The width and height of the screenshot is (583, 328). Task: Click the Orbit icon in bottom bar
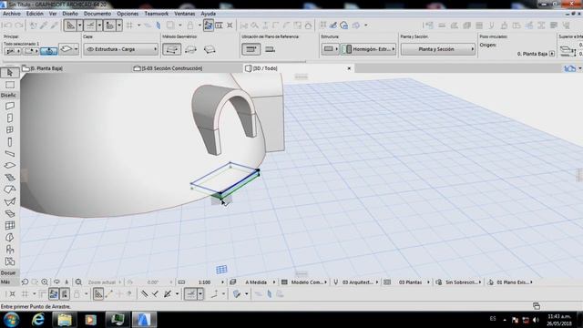56,282
